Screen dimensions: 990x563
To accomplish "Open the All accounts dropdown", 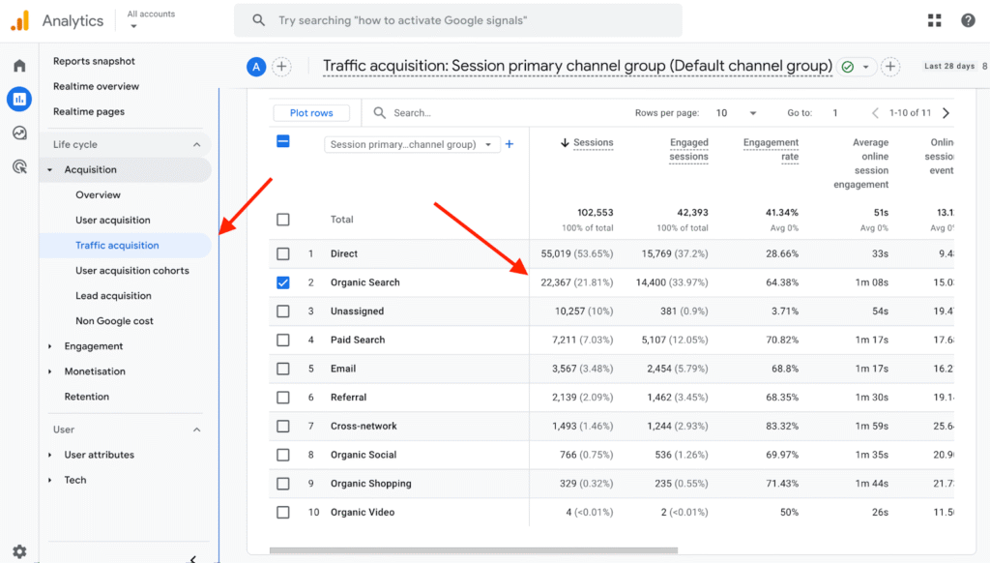I will coord(151,19).
